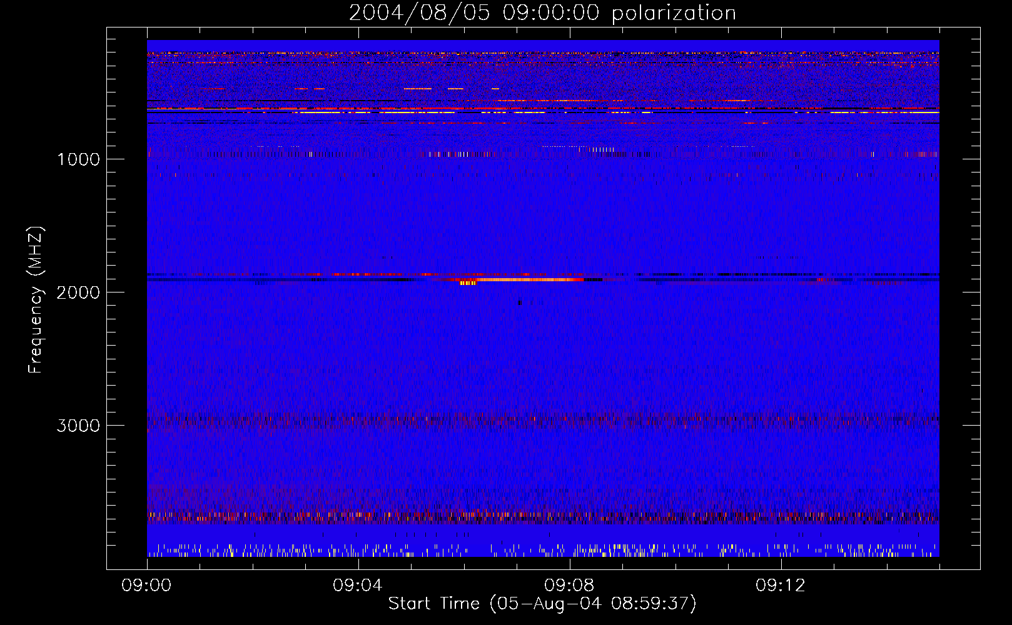Click the '09:04' time tick label
Image resolution: width=1012 pixels, height=625 pixels.
358,586
